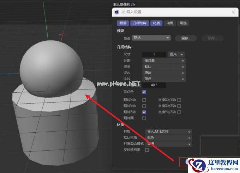Switch to the 可选 tab
The height and width of the screenshot is (173, 240).
point(183,23)
